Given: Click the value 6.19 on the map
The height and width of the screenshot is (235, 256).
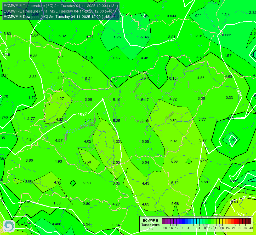Looking at the screenshot, I should (x=203, y=161).
